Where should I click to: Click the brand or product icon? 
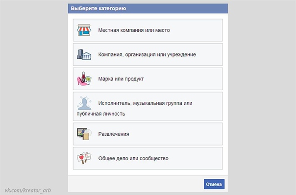tap(84, 78)
